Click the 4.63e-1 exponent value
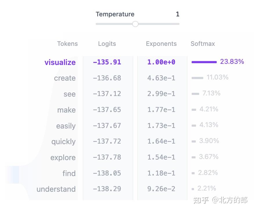Screen dimensions: 254x210 pyautogui.click(x=161, y=78)
